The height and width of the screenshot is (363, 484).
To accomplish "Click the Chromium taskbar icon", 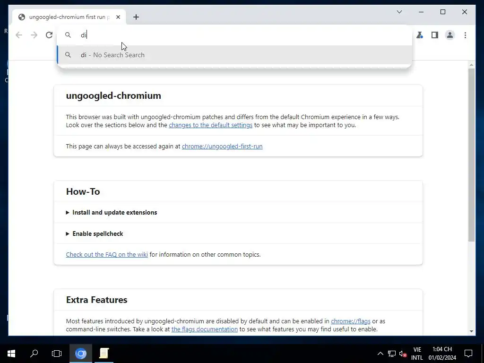I will pyautogui.click(x=80, y=354).
